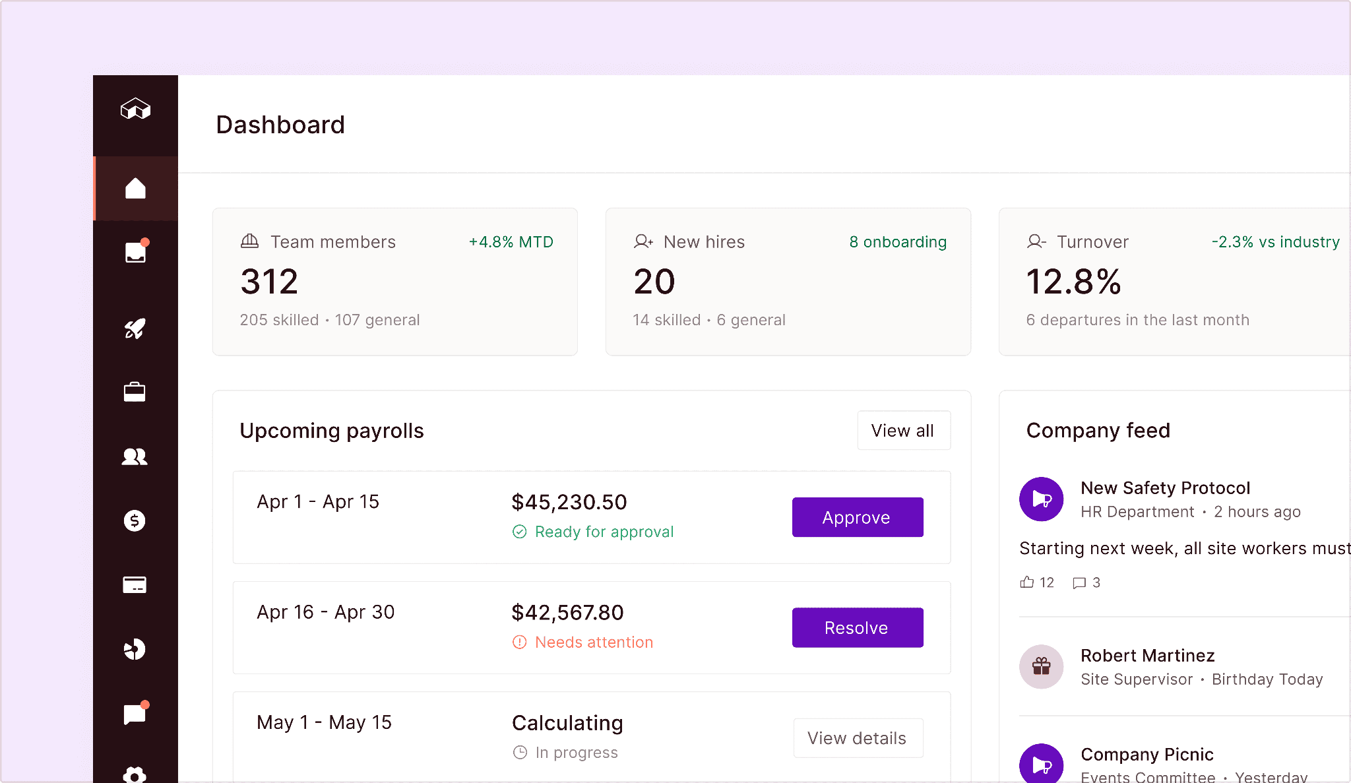Click the -2.3% vs industry indicator

click(1276, 242)
